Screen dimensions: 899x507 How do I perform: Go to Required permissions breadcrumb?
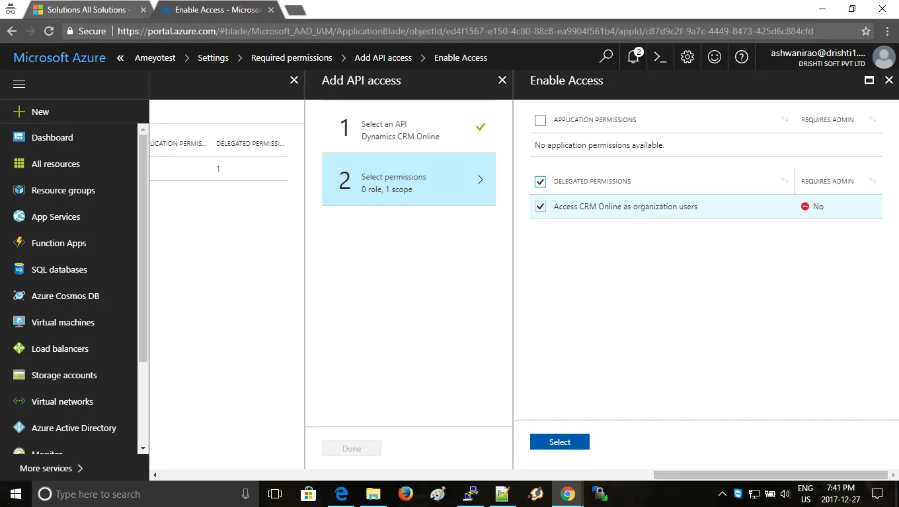click(292, 57)
